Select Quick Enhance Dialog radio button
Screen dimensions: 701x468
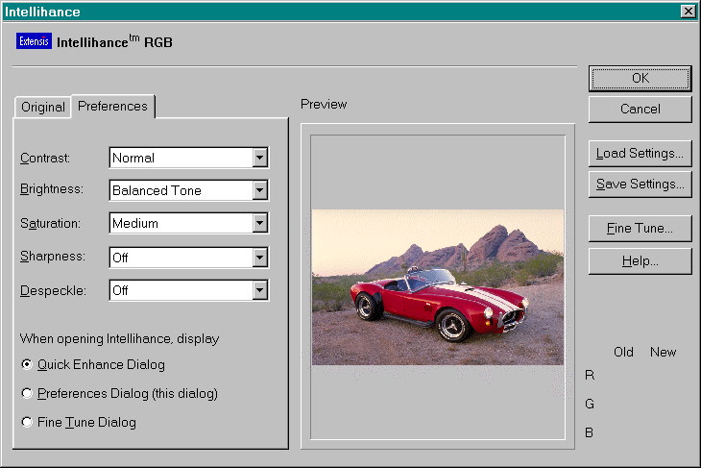27,364
